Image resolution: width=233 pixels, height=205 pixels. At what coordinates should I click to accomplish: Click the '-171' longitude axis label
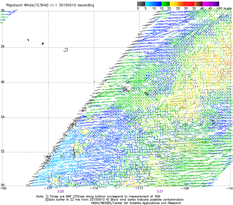coord(139,188)
